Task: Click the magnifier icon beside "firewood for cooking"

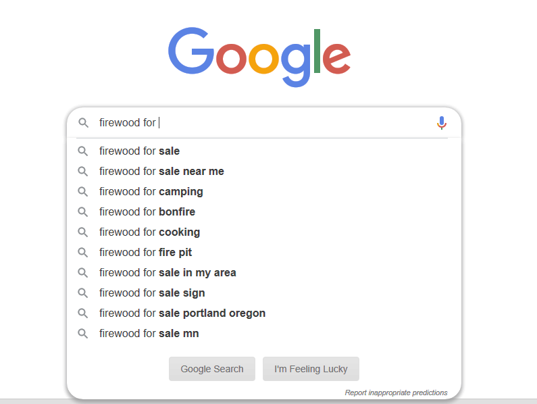Action: 83,232
